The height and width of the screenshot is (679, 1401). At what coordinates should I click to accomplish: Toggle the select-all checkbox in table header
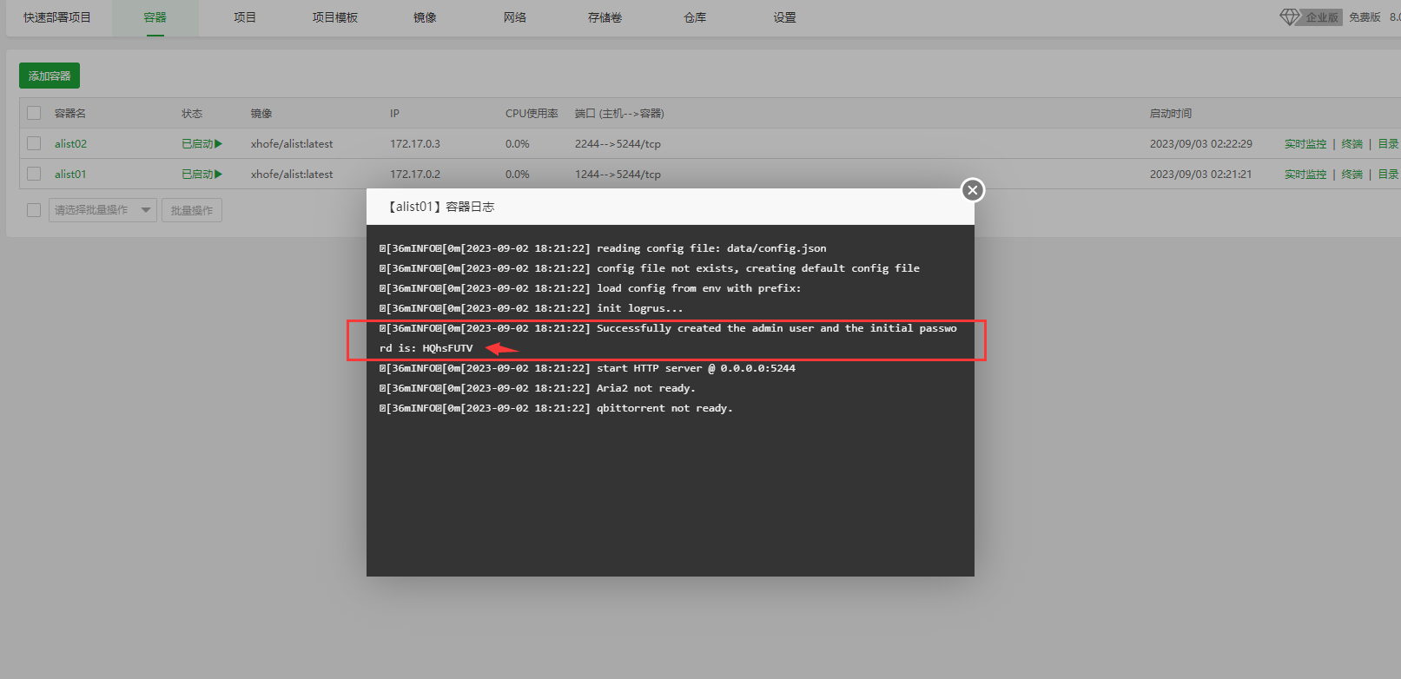click(34, 113)
